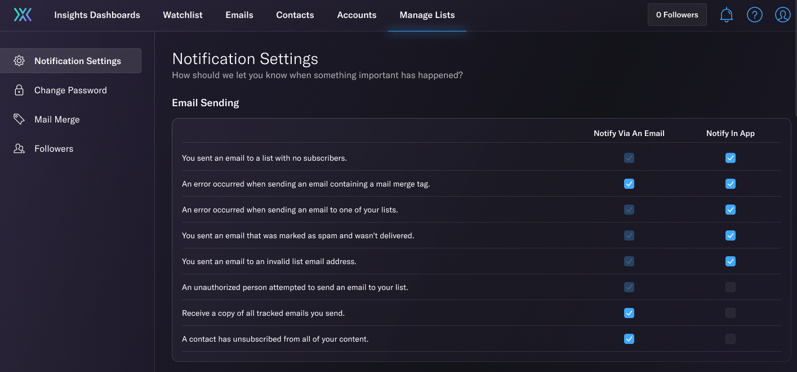Image resolution: width=797 pixels, height=372 pixels.
Task: Uncheck in-app notification for mail merge tag error
Action: pos(731,184)
